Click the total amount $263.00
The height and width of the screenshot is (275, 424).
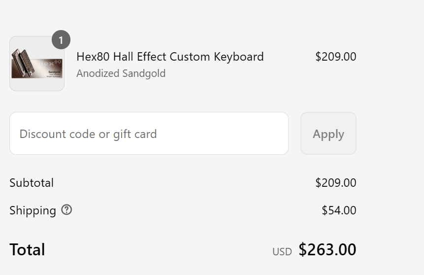point(327,249)
